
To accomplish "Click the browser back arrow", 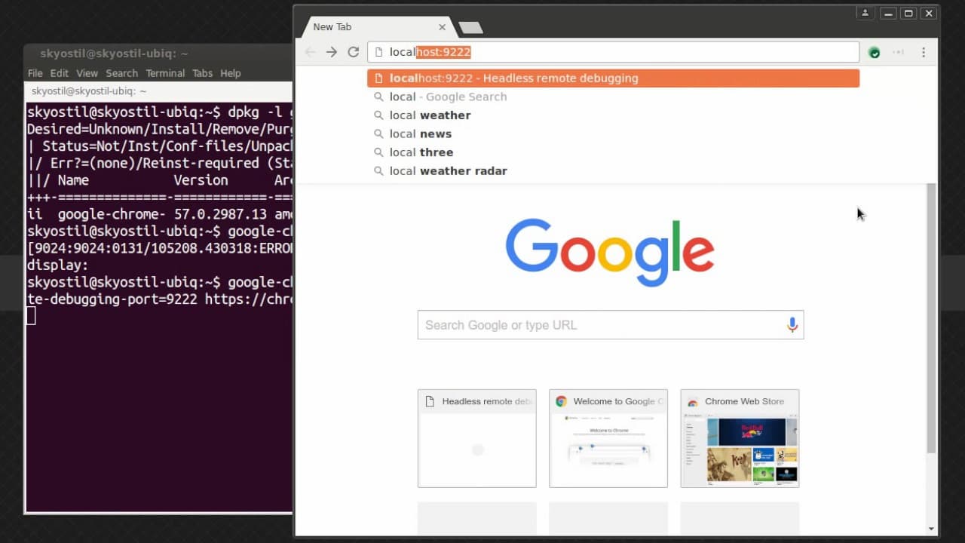I will [310, 52].
